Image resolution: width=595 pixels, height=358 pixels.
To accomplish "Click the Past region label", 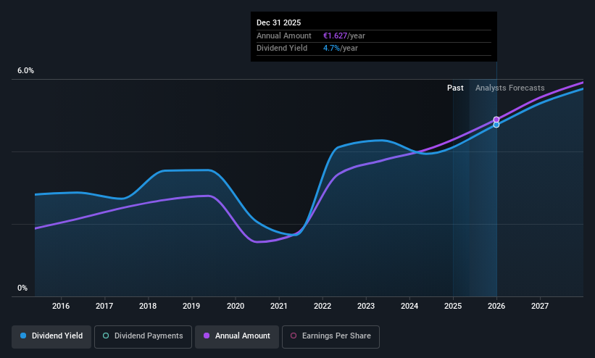I will [x=455, y=88].
